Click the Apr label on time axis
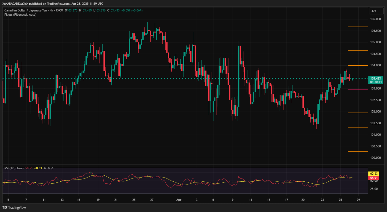This screenshot has height=212, width=387. (x=179, y=200)
